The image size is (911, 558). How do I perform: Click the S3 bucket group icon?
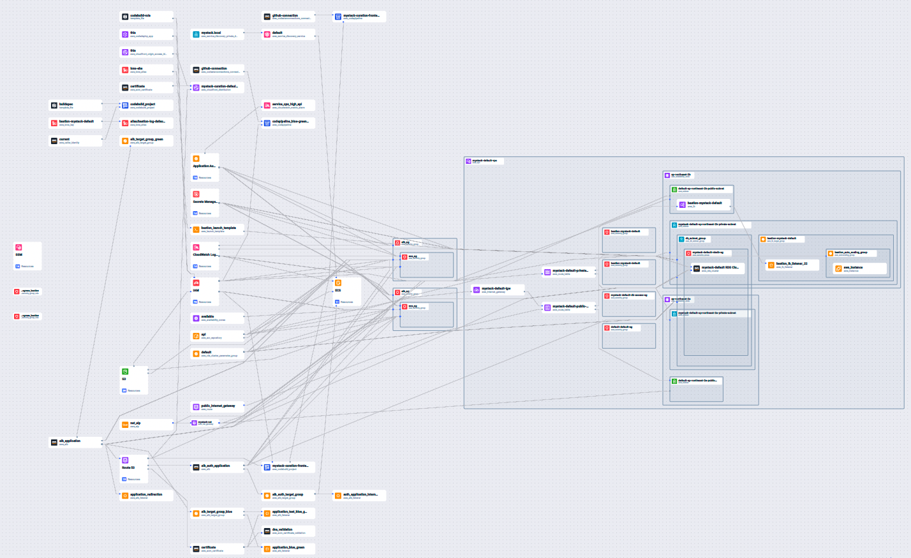point(125,371)
